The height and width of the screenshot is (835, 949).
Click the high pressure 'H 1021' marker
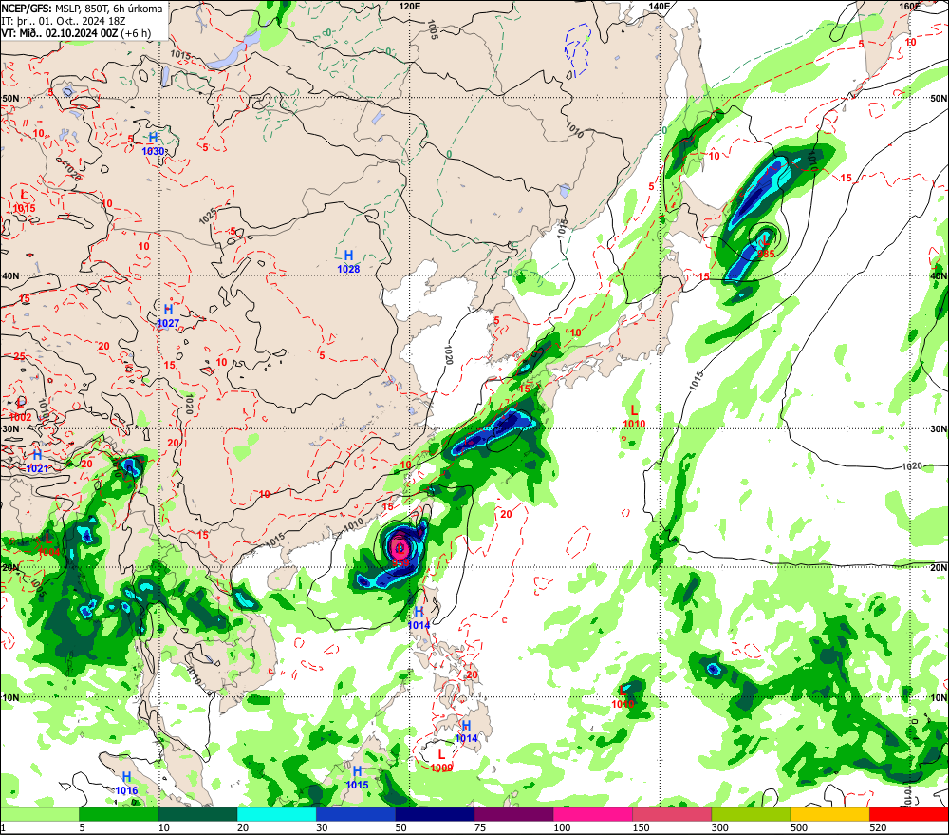(x=37, y=461)
